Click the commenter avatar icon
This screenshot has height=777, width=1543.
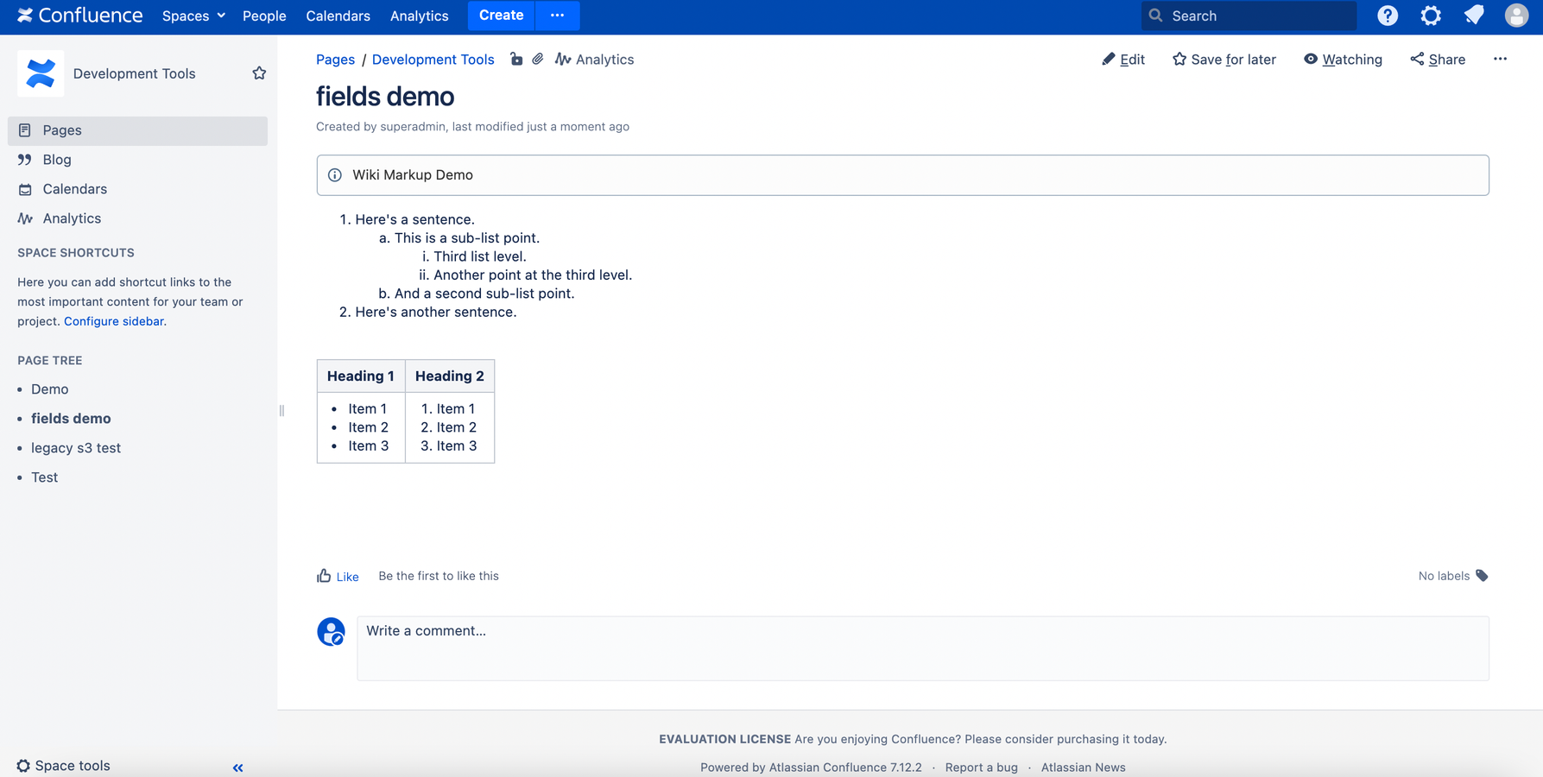331,632
